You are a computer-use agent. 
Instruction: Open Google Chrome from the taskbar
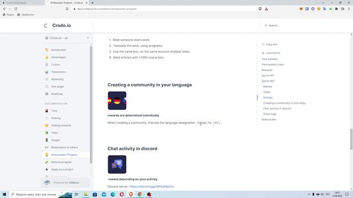click(140, 194)
